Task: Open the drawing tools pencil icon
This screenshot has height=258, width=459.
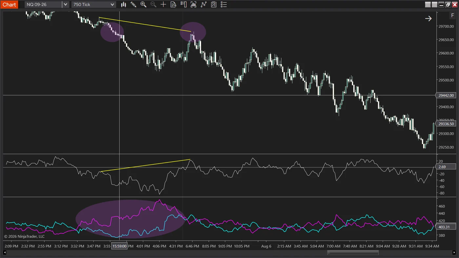Action: tap(133, 5)
